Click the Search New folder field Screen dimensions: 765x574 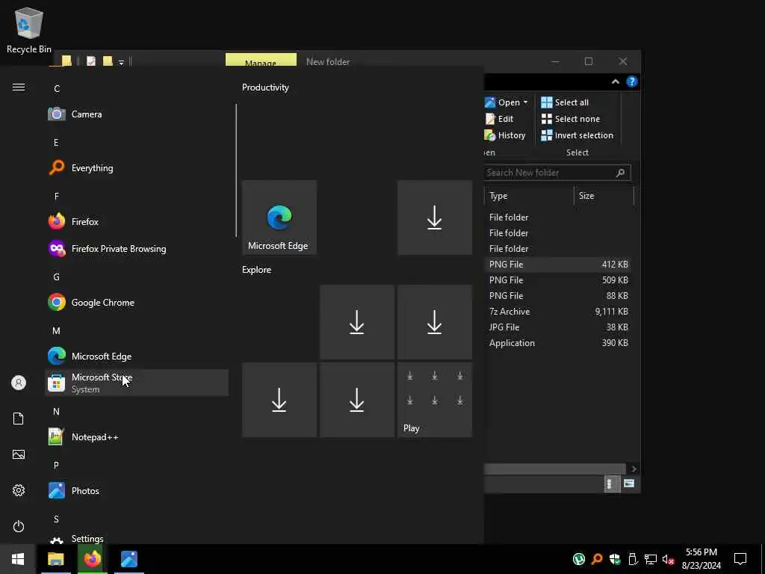(557, 173)
